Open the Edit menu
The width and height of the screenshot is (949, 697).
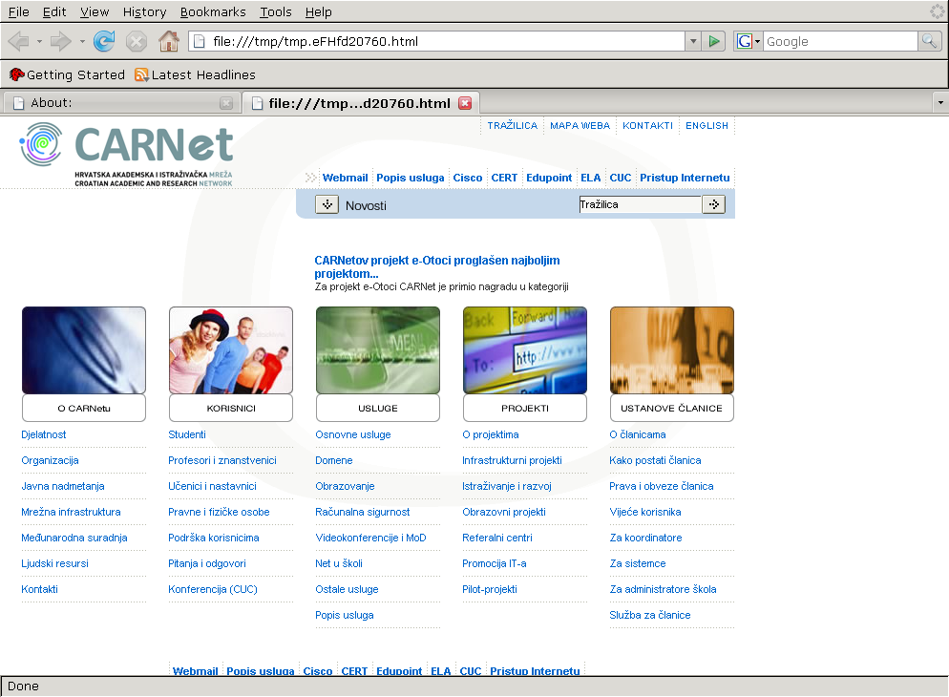point(54,12)
